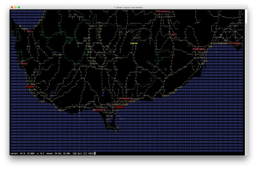Click the center coordinates readout
The height and width of the screenshot is (169, 257).
(x=22, y=153)
